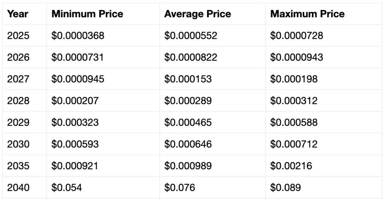Click the Year column header
Image resolution: width=383 pixels, height=201 pixels.
(18, 14)
